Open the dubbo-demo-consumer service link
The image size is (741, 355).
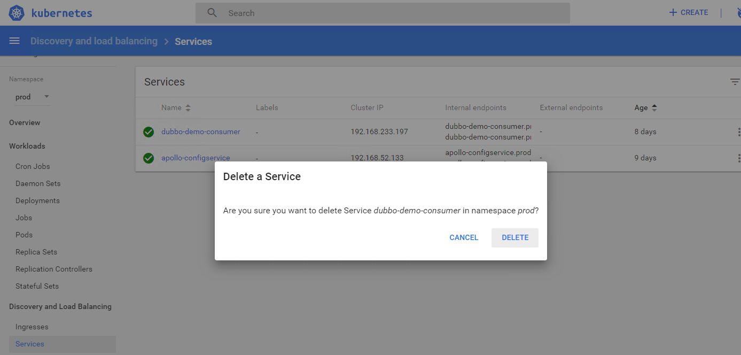(200, 132)
